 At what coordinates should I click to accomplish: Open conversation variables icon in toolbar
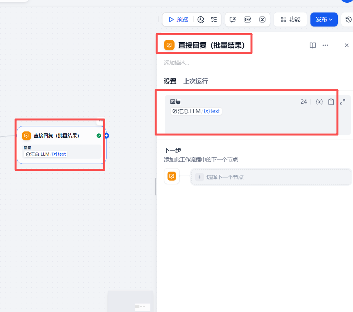click(x=233, y=19)
